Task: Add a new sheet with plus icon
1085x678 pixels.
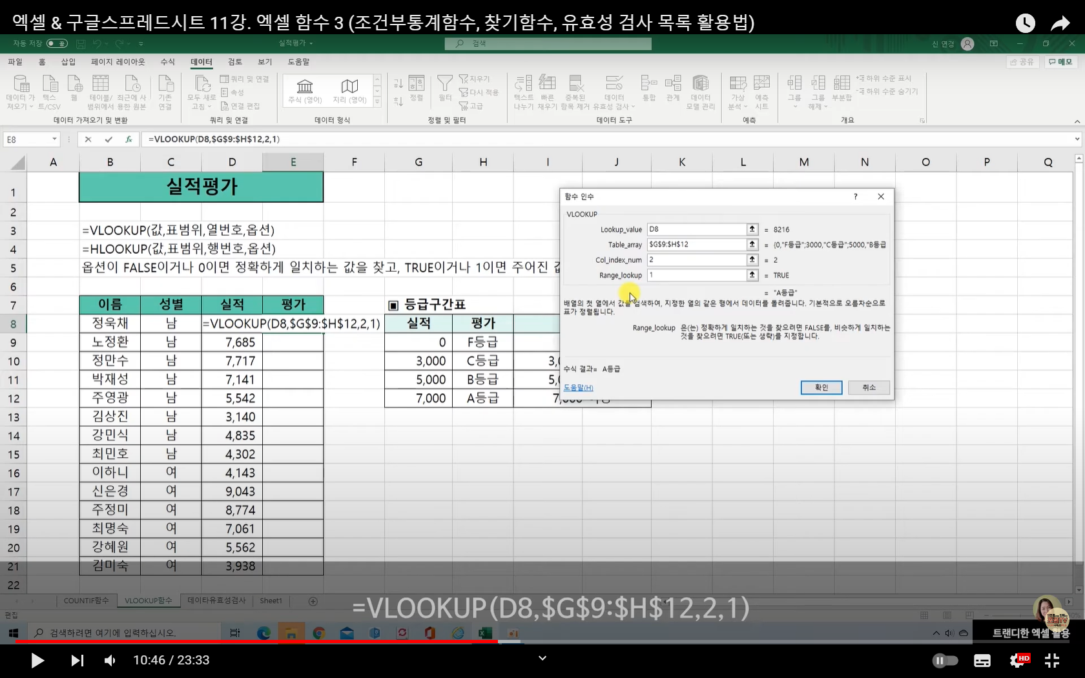Action: point(313,601)
